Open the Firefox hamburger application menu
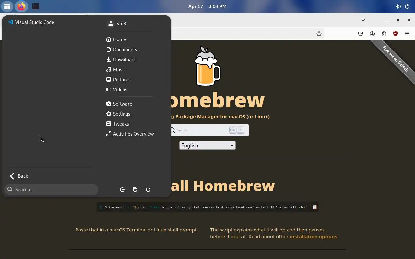Image resolution: width=415 pixels, height=259 pixels. (x=407, y=34)
